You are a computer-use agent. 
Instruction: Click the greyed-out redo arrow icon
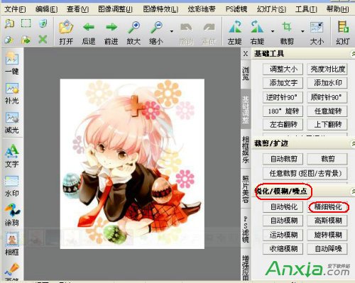click(x=209, y=28)
